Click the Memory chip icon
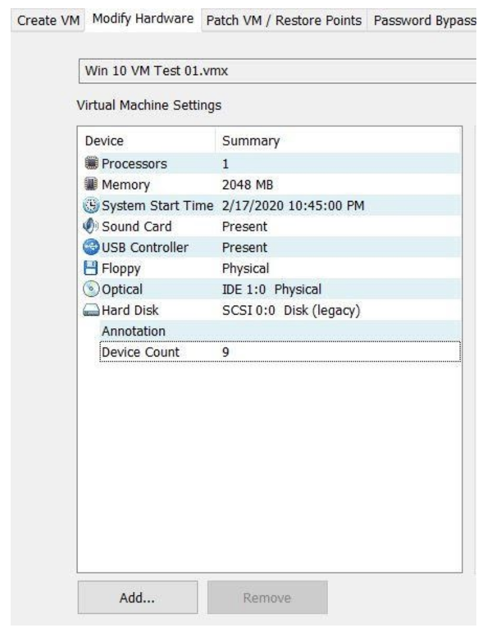The width and height of the screenshot is (487, 635). point(92,185)
